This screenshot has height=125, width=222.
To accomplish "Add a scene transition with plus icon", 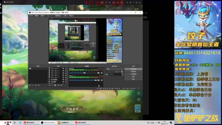I will [x=116, y=72].
